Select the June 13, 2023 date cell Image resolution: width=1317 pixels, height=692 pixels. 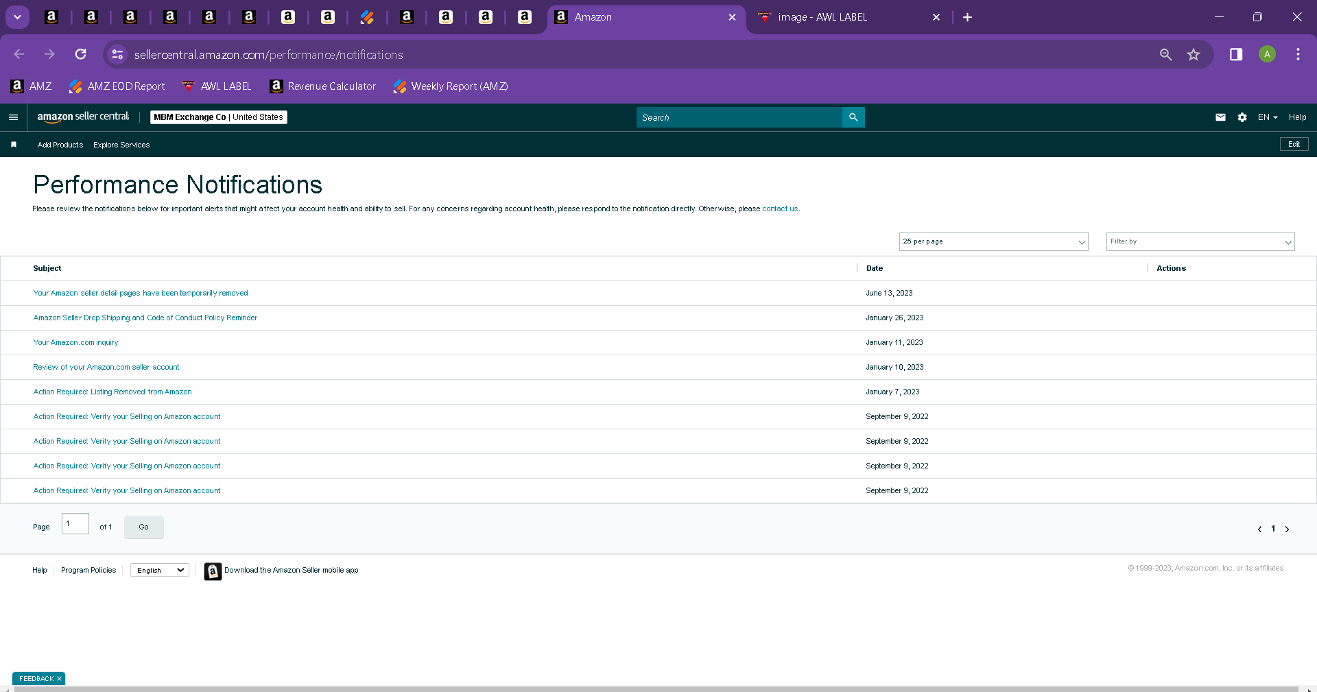coord(889,293)
